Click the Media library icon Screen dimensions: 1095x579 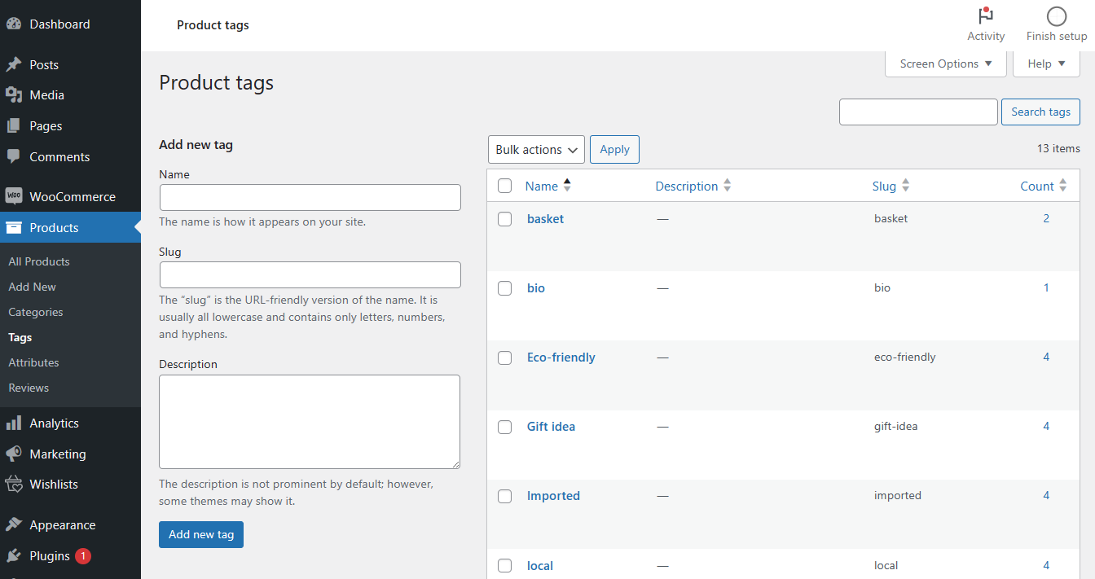tap(14, 95)
